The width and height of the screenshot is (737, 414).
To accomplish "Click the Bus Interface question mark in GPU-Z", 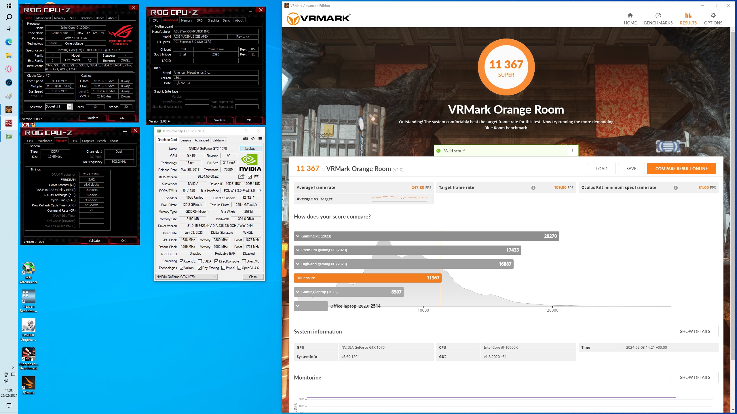I will 260,191.
